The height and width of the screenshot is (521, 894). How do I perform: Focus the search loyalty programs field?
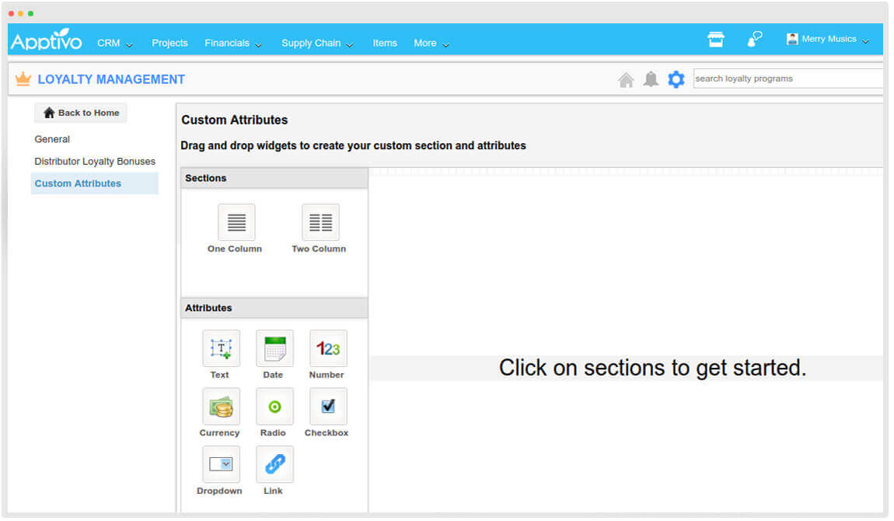coord(787,79)
